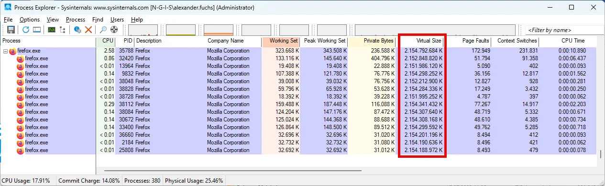605x186 pixels.
Task: Click the Firefox icon of PID 36660
Action: 20,135
